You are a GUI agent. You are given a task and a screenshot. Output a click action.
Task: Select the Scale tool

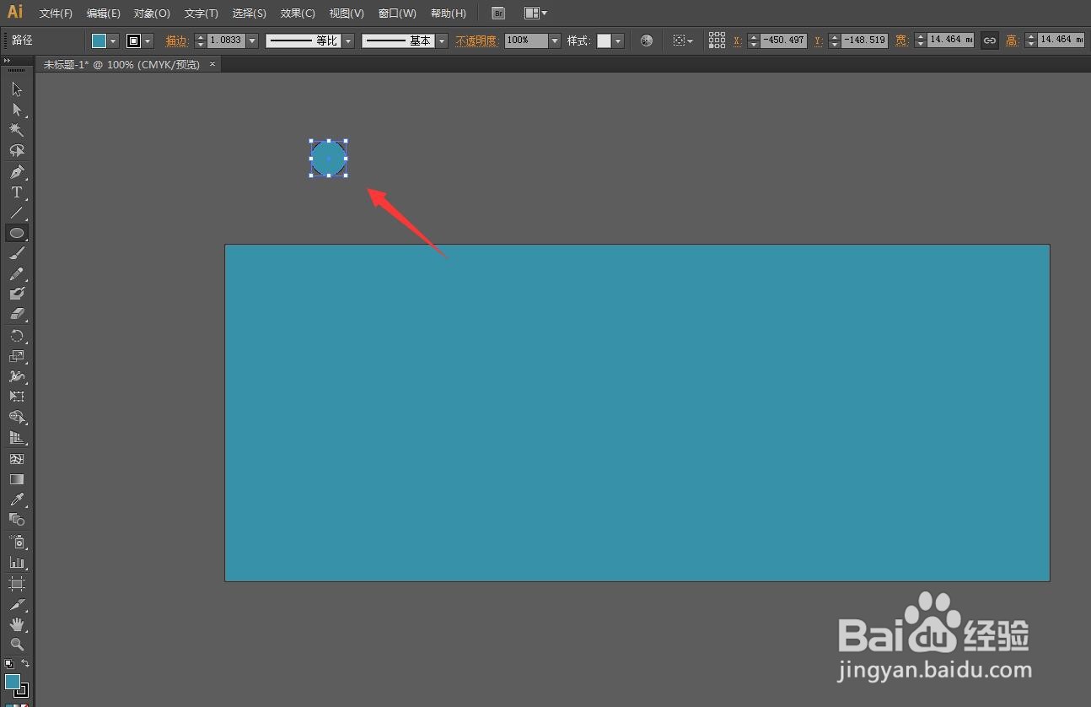pos(17,356)
